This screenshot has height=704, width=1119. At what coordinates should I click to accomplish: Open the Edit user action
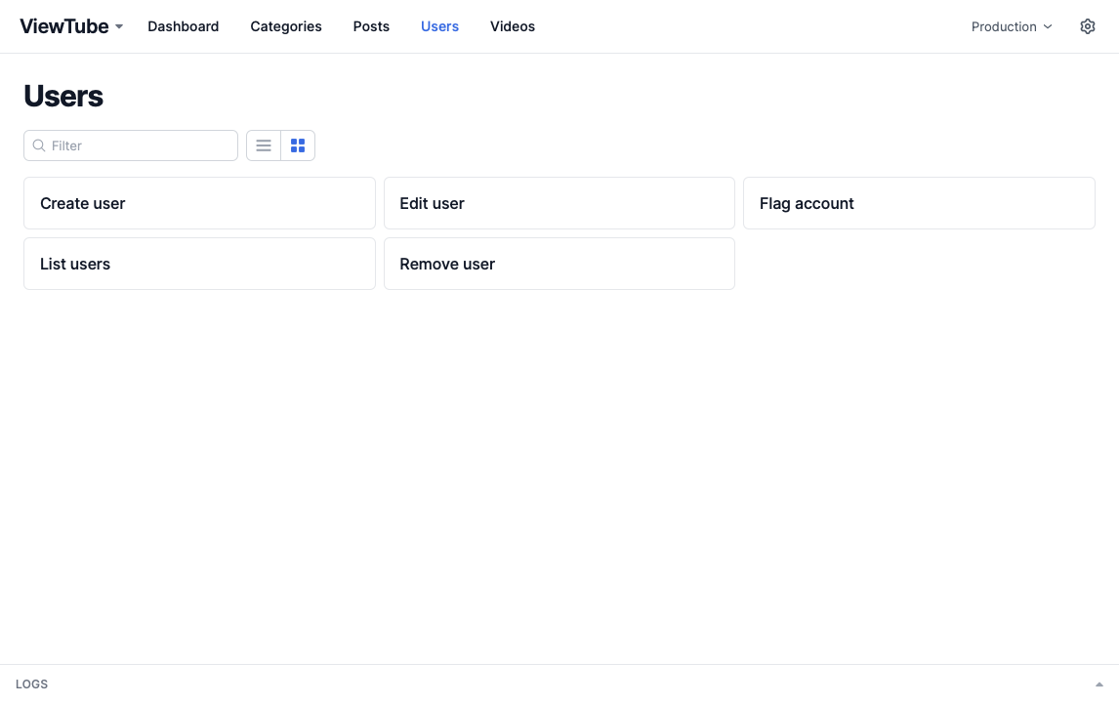(x=559, y=203)
